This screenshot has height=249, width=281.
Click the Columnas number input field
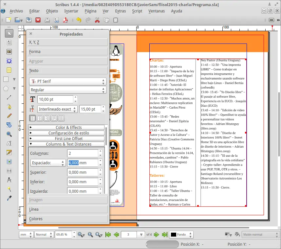click(83, 153)
